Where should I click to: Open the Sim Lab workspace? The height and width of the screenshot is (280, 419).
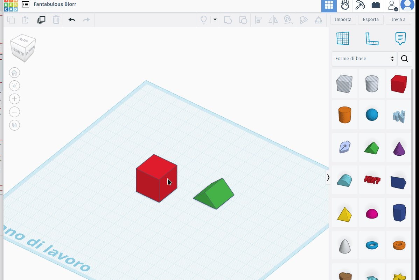[x=345, y=5]
